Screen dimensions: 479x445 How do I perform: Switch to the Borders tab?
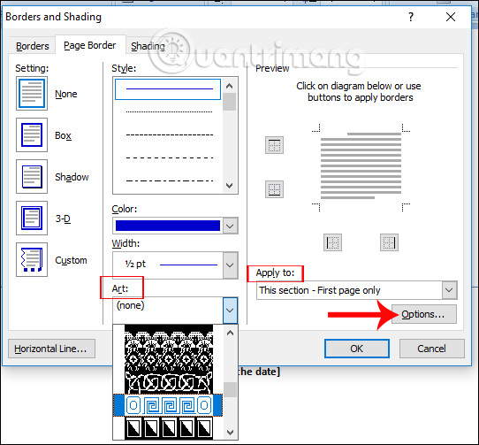pyautogui.click(x=33, y=46)
